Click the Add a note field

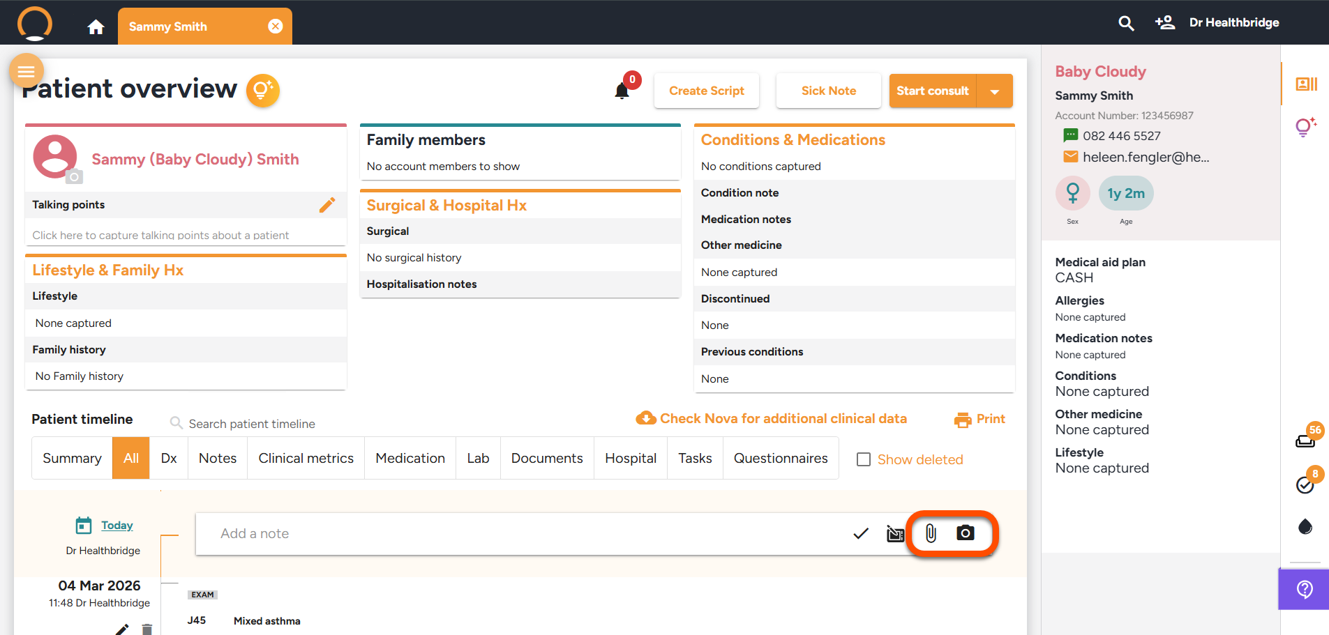[x=516, y=534]
